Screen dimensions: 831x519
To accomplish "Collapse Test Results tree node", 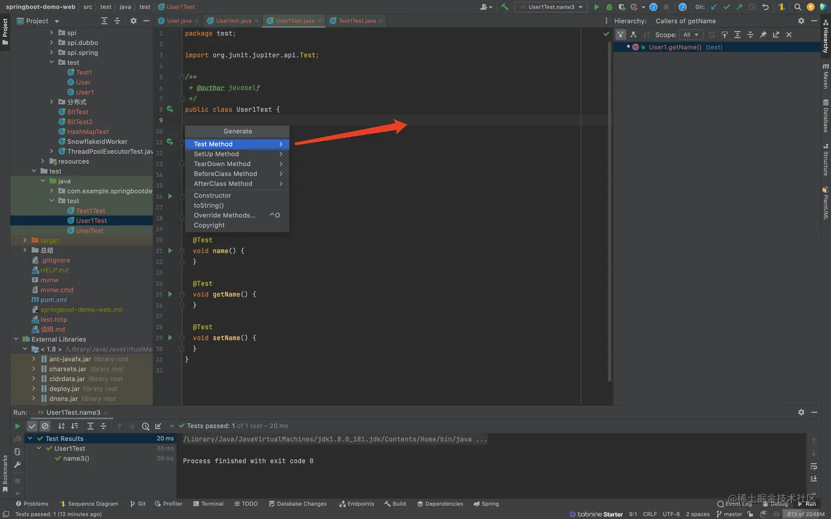I will [x=30, y=439].
